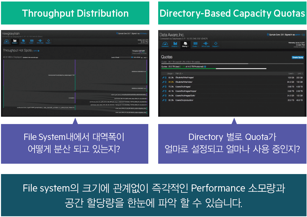Sort quotas by Used column
Screen dimensions: 307x217
click(291, 74)
